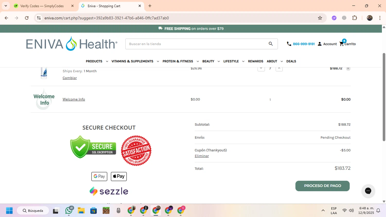Screen dimensions: 386x217
Task: Go forward to the next page
Action: tap(16, 18)
